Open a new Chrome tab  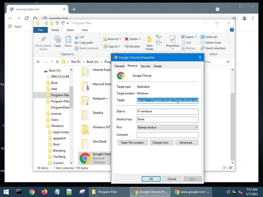pos(74,9)
